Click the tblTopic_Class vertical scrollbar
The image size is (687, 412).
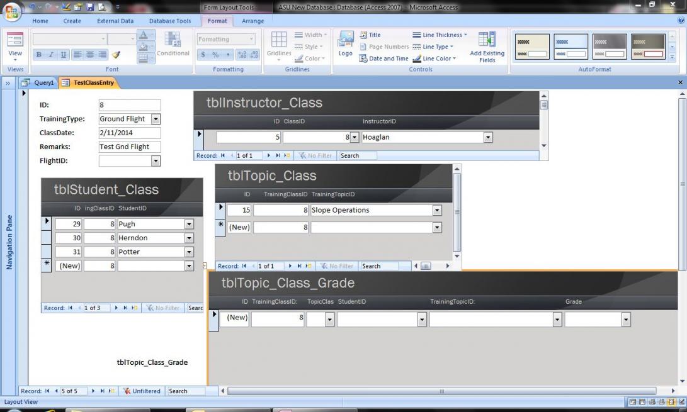457,213
